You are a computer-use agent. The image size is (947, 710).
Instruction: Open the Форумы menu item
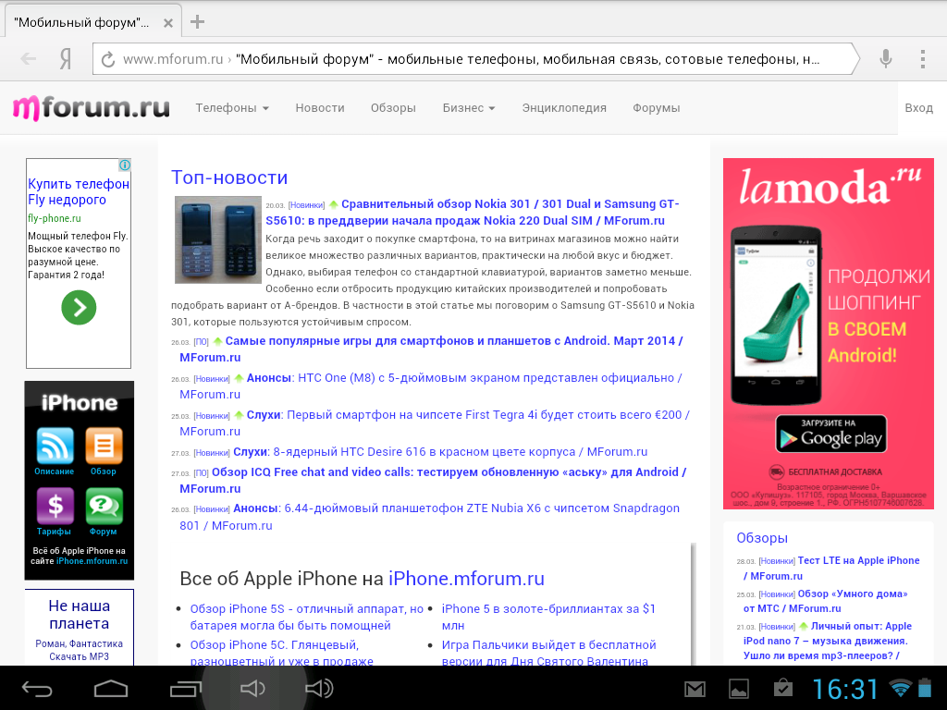pyautogui.click(x=656, y=108)
